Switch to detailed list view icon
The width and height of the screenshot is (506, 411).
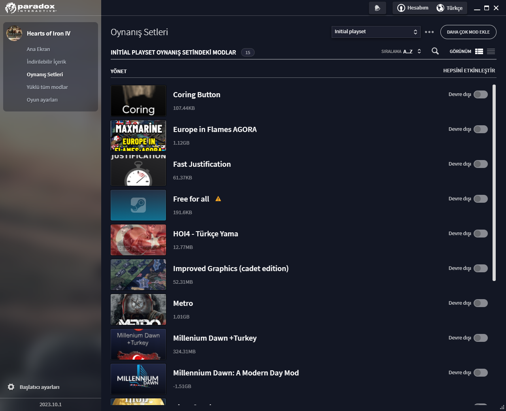479,51
